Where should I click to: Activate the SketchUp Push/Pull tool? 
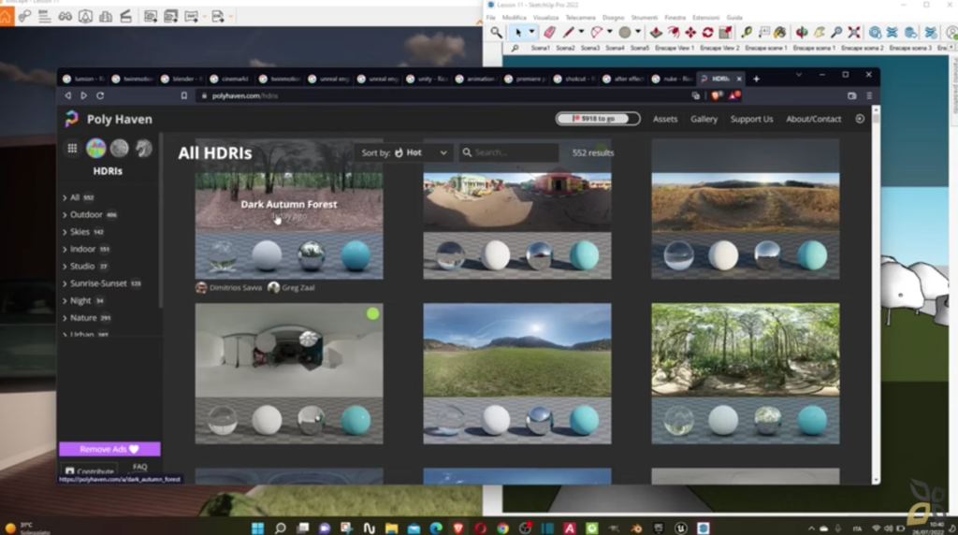pos(656,33)
